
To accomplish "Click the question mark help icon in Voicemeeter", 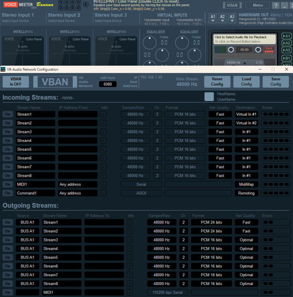I will (x=276, y=6).
